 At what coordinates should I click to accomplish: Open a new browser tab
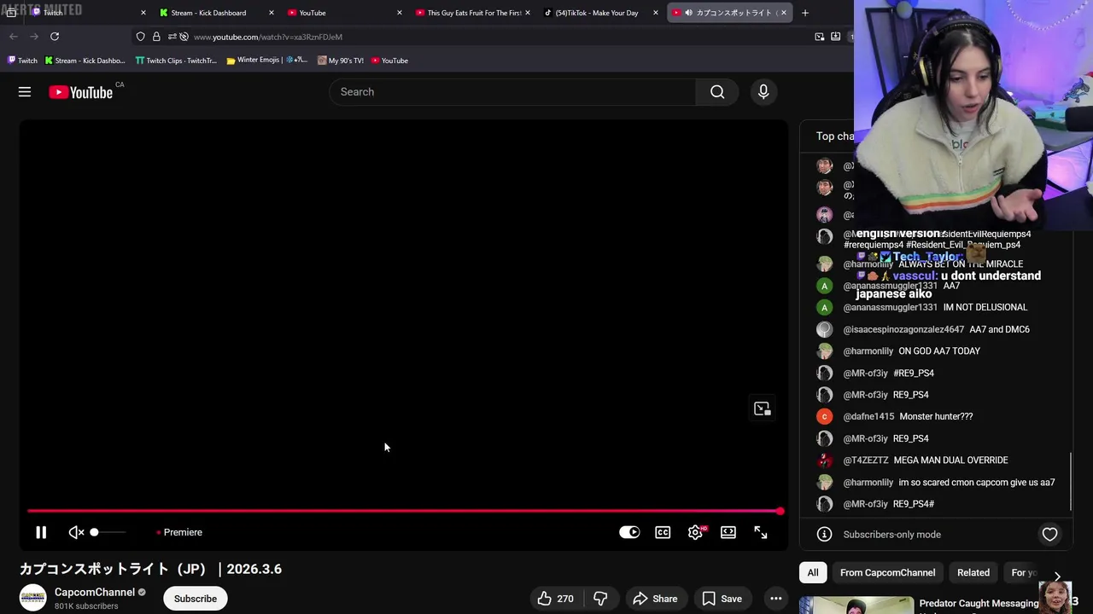pyautogui.click(x=804, y=13)
